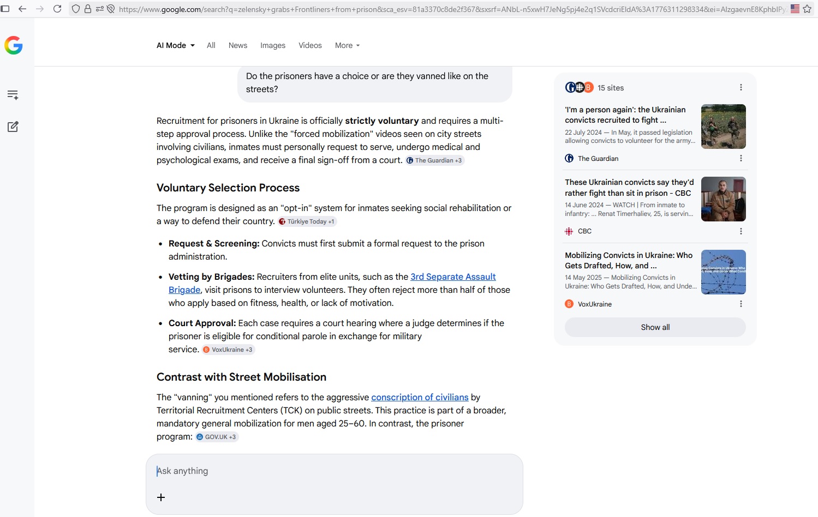This screenshot has height=517, width=818.
Task: Switch to the Videos tab
Action: 310,45
